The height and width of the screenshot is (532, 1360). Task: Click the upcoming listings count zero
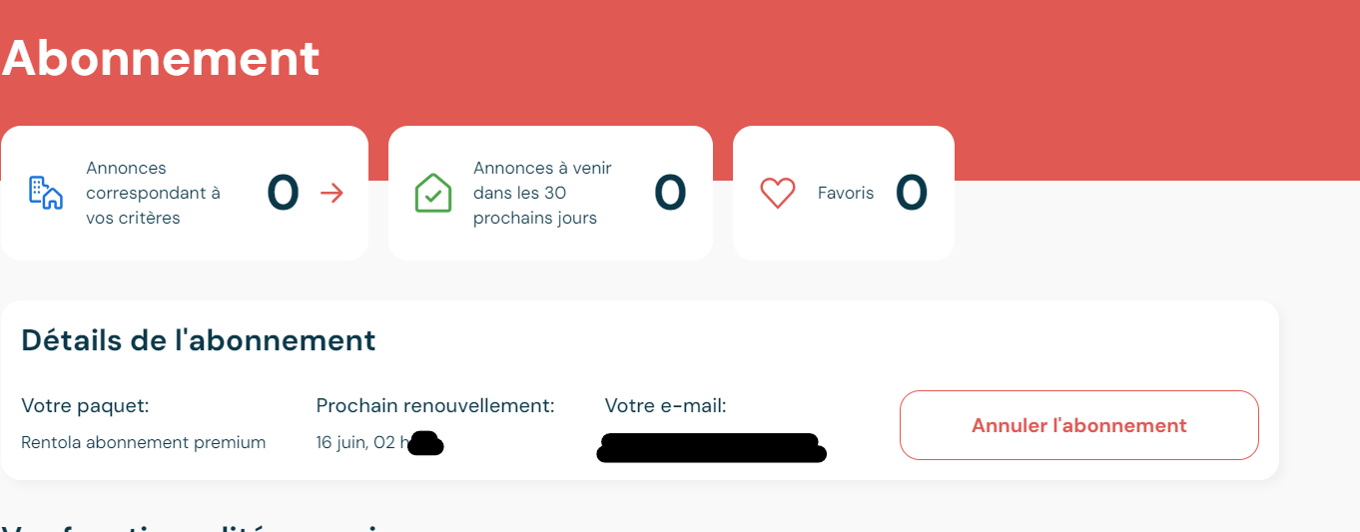tap(670, 193)
